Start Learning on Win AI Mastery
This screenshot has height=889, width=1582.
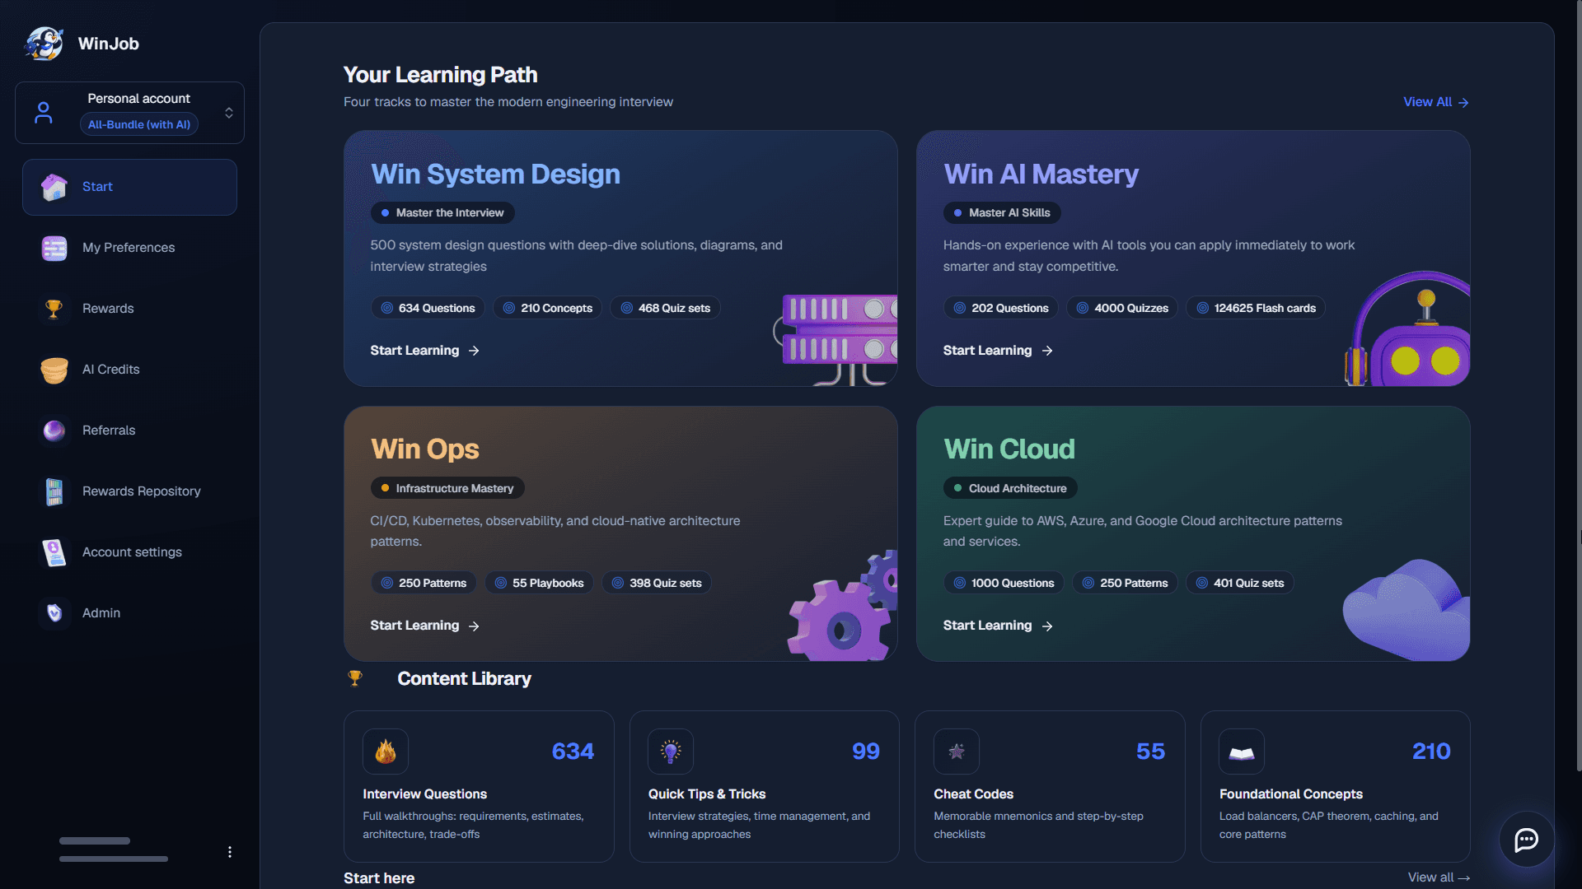pyautogui.click(x=998, y=351)
